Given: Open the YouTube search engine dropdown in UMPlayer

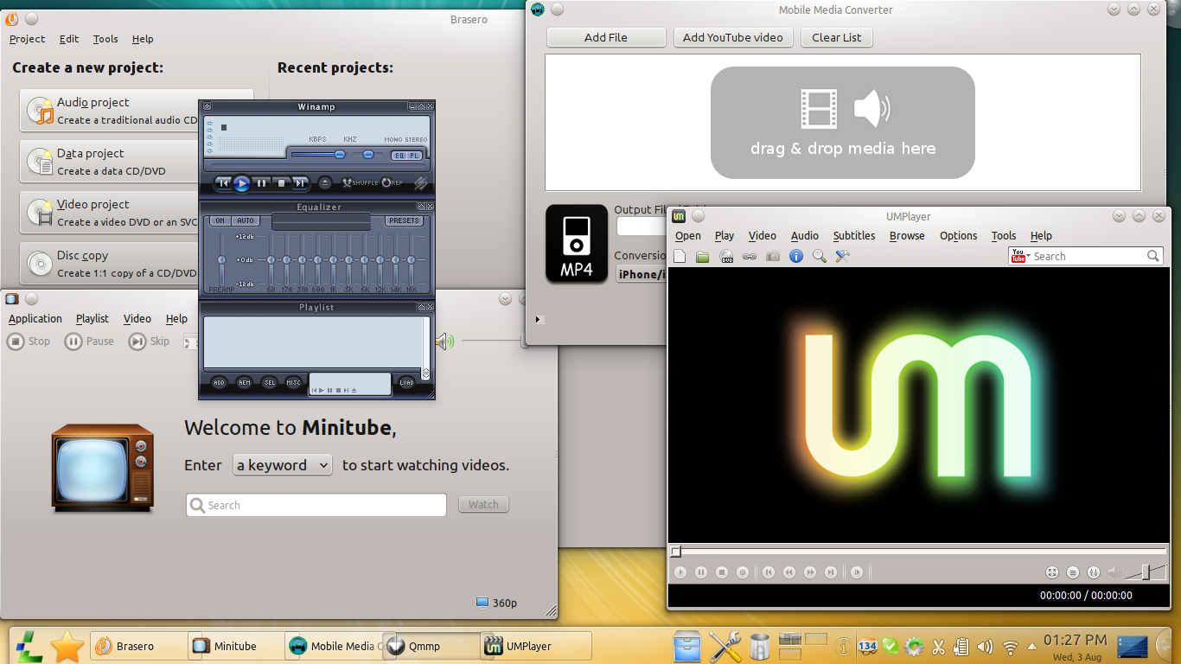Looking at the screenshot, I should coord(1021,256).
